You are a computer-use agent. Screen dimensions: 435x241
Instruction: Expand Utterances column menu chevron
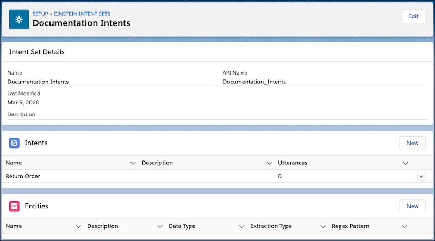[x=405, y=163]
